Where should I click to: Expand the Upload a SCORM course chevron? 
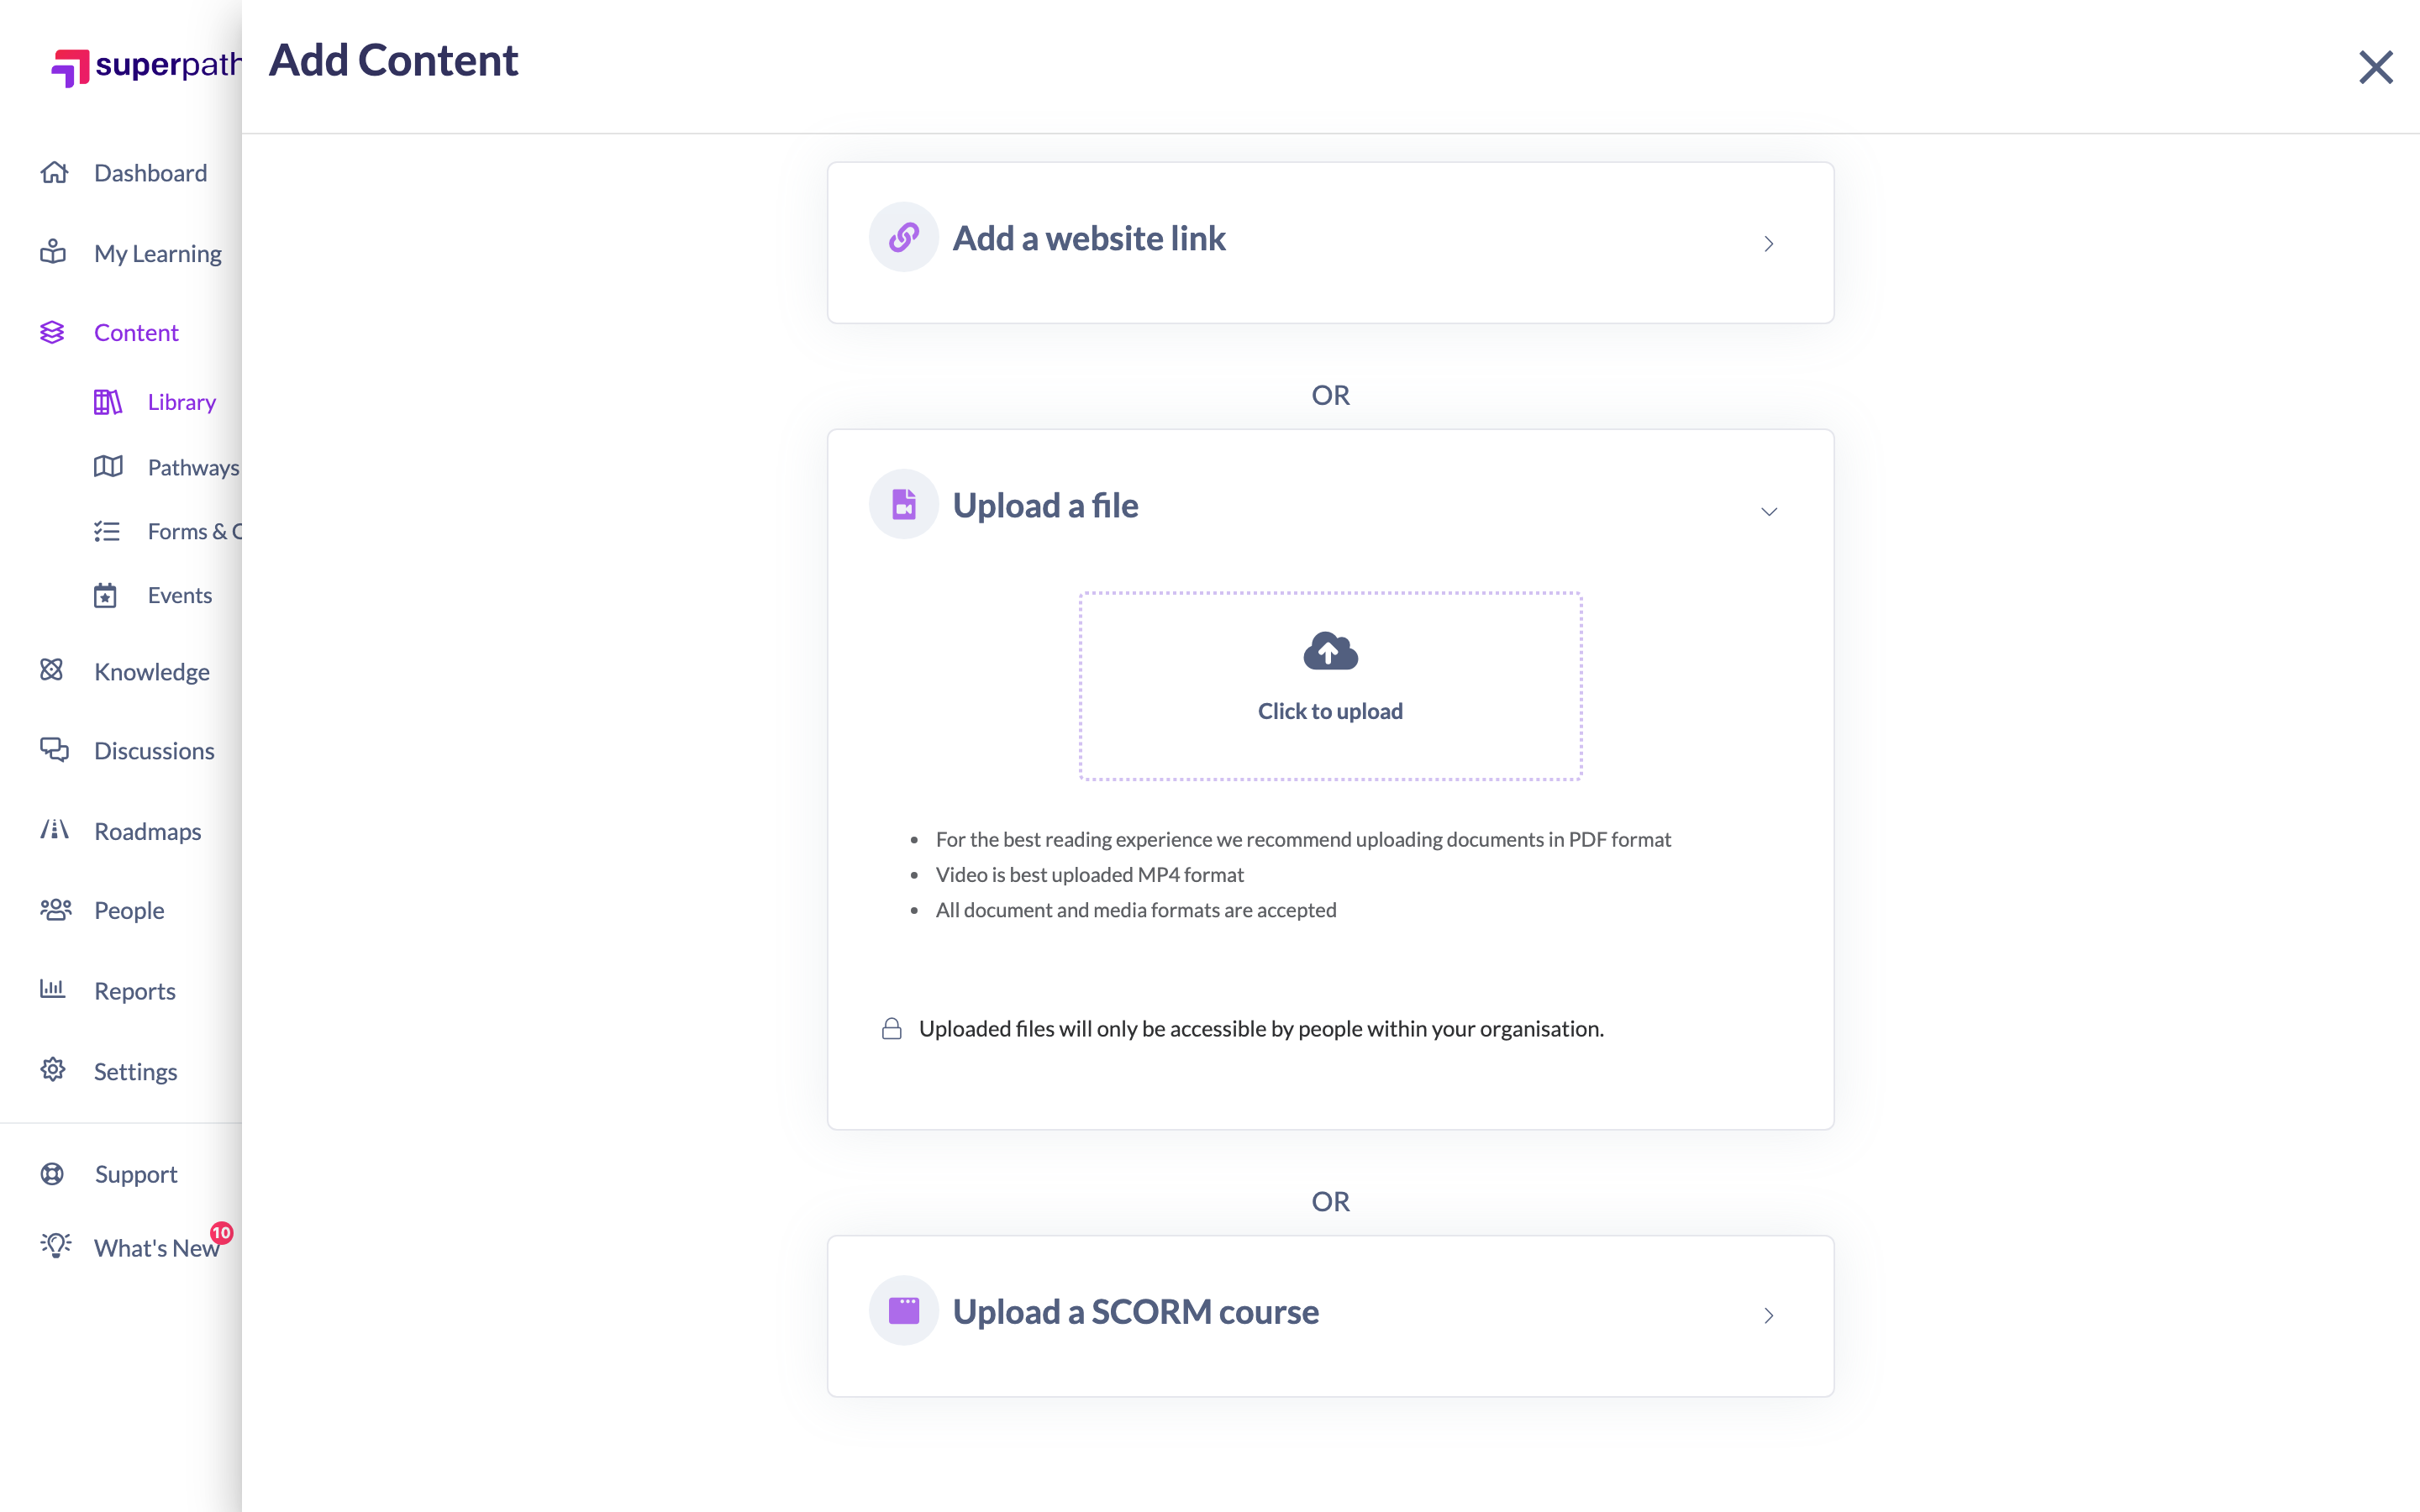coord(1768,1315)
